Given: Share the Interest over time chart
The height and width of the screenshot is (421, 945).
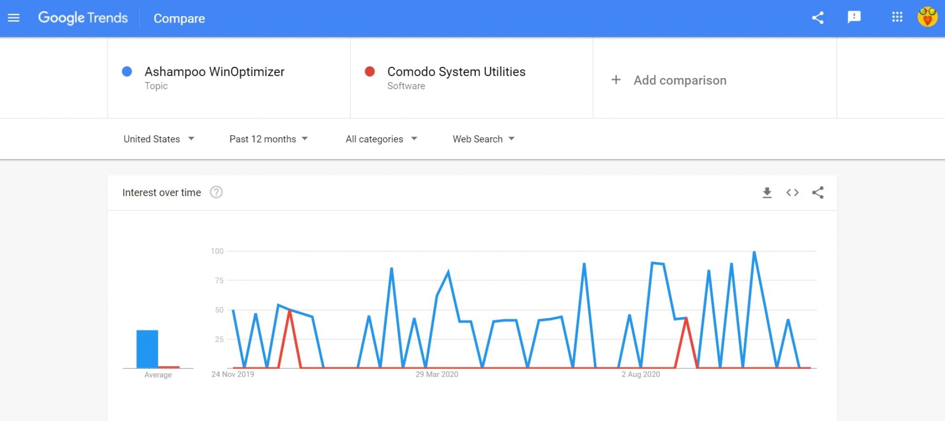Looking at the screenshot, I should [x=818, y=192].
